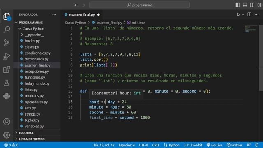Open tuplas.py file
Viewport: 263px width, 148px height.
coord(32,120)
